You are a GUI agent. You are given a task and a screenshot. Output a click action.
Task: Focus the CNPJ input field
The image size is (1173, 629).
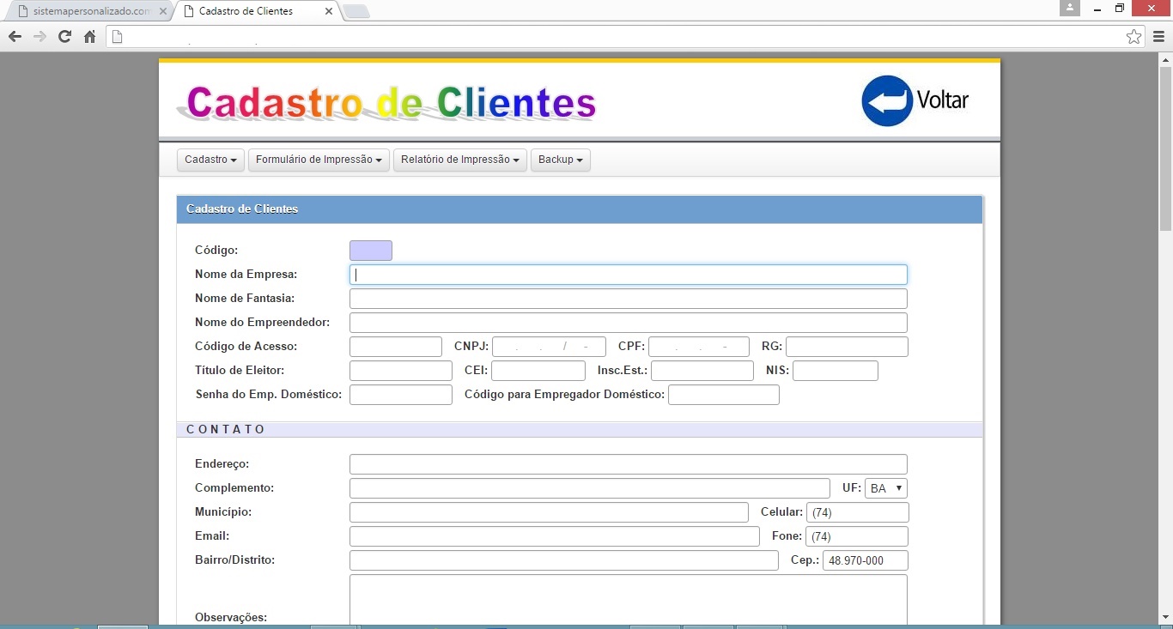click(x=549, y=347)
